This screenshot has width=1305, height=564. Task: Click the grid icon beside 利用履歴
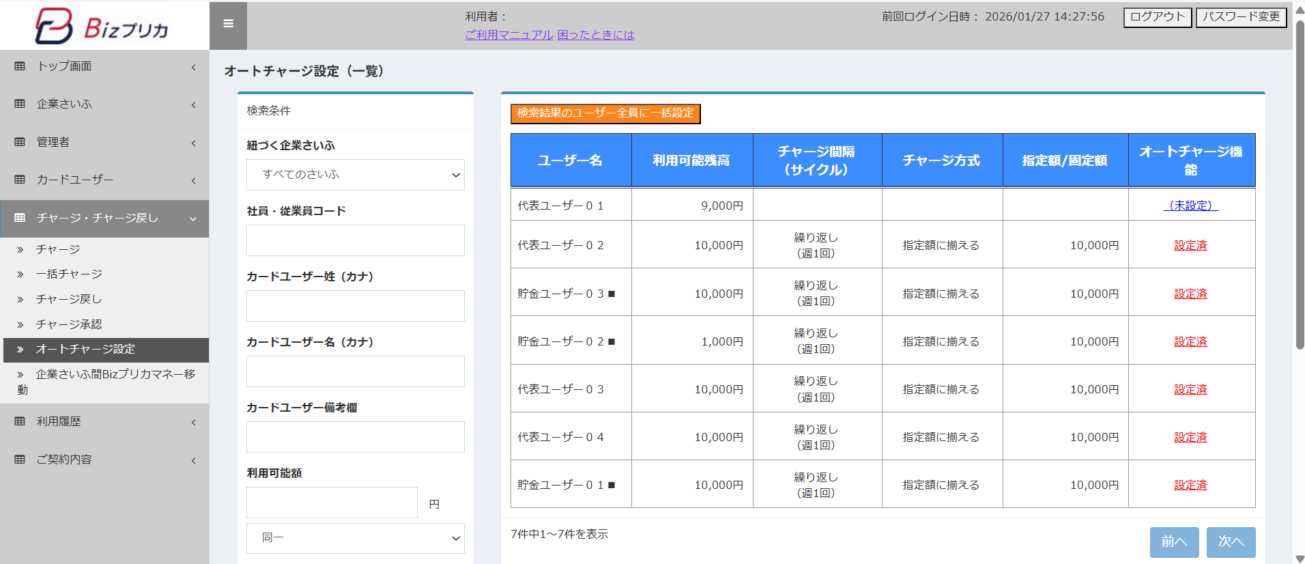coord(20,421)
